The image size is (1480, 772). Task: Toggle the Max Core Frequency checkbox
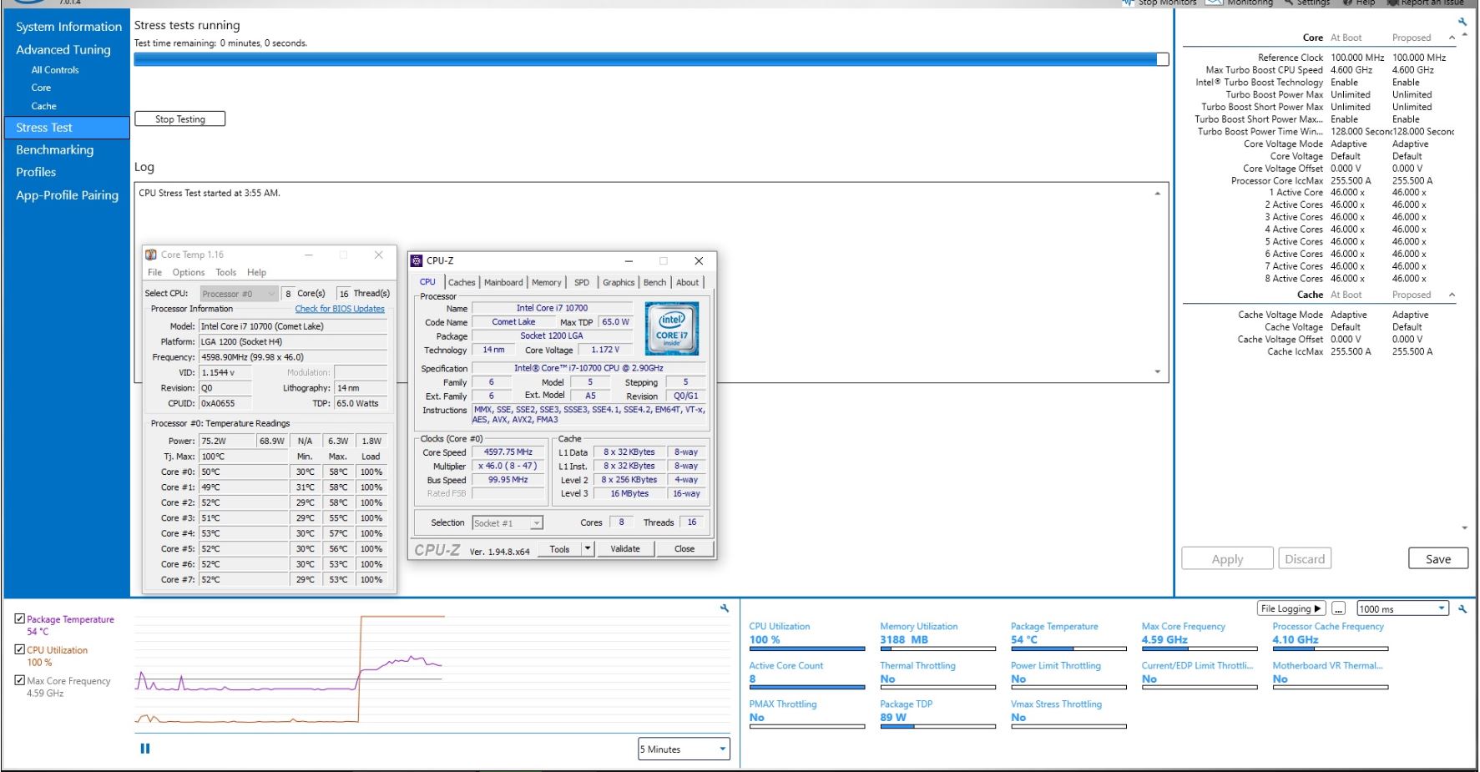[x=20, y=680]
